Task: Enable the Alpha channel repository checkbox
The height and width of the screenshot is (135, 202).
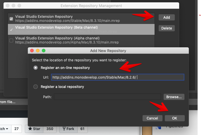Action: [11, 40]
